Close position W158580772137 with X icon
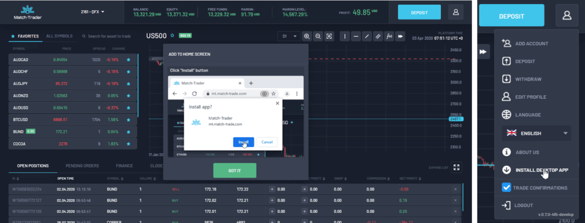This screenshot has height=223, width=585. (455, 200)
